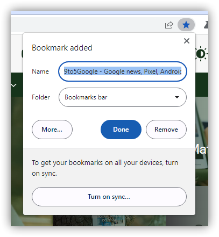Click the Folder dropdown arrow triangle
This screenshot has width=219, height=237.
click(177, 97)
